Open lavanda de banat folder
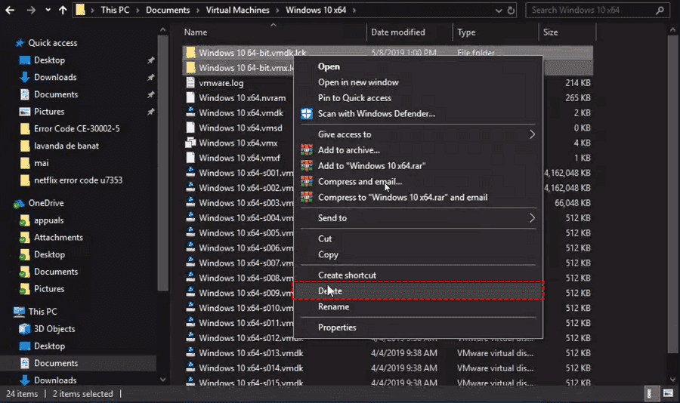 tap(66, 146)
